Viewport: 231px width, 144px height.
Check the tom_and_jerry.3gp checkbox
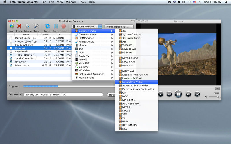[11, 41]
